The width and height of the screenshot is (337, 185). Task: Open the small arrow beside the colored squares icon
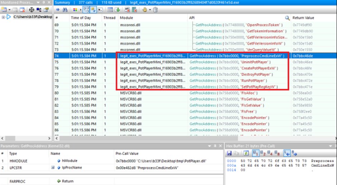pos(81,10)
